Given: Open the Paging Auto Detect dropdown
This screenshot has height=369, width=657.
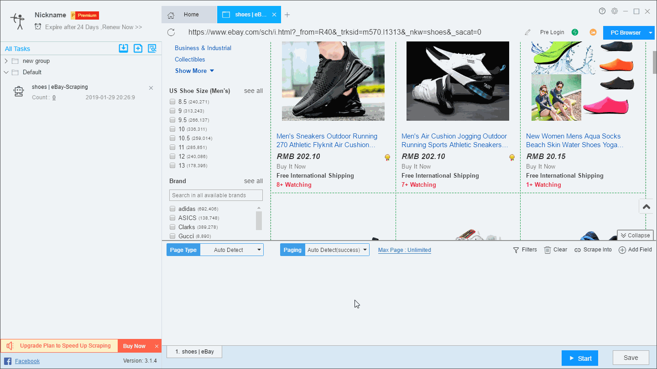Looking at the screenshot, I should [x=337, y=250].
